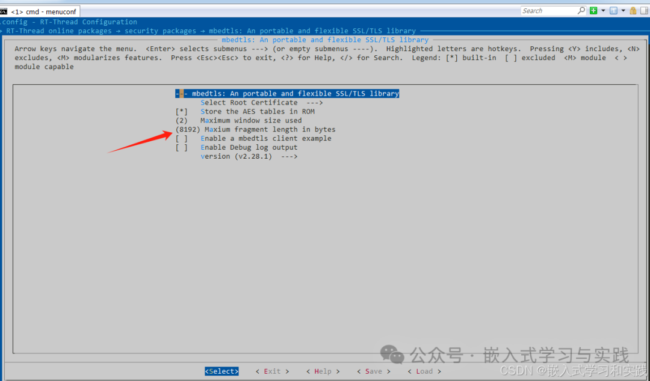Image resolution: width=650 pixels, height=381 pixels.
Task: Click the scroll panel icon at the toolbar's right end
Action: [645, 11]
